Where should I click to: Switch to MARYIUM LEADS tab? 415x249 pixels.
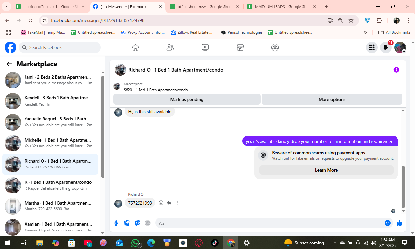(282, 6)
